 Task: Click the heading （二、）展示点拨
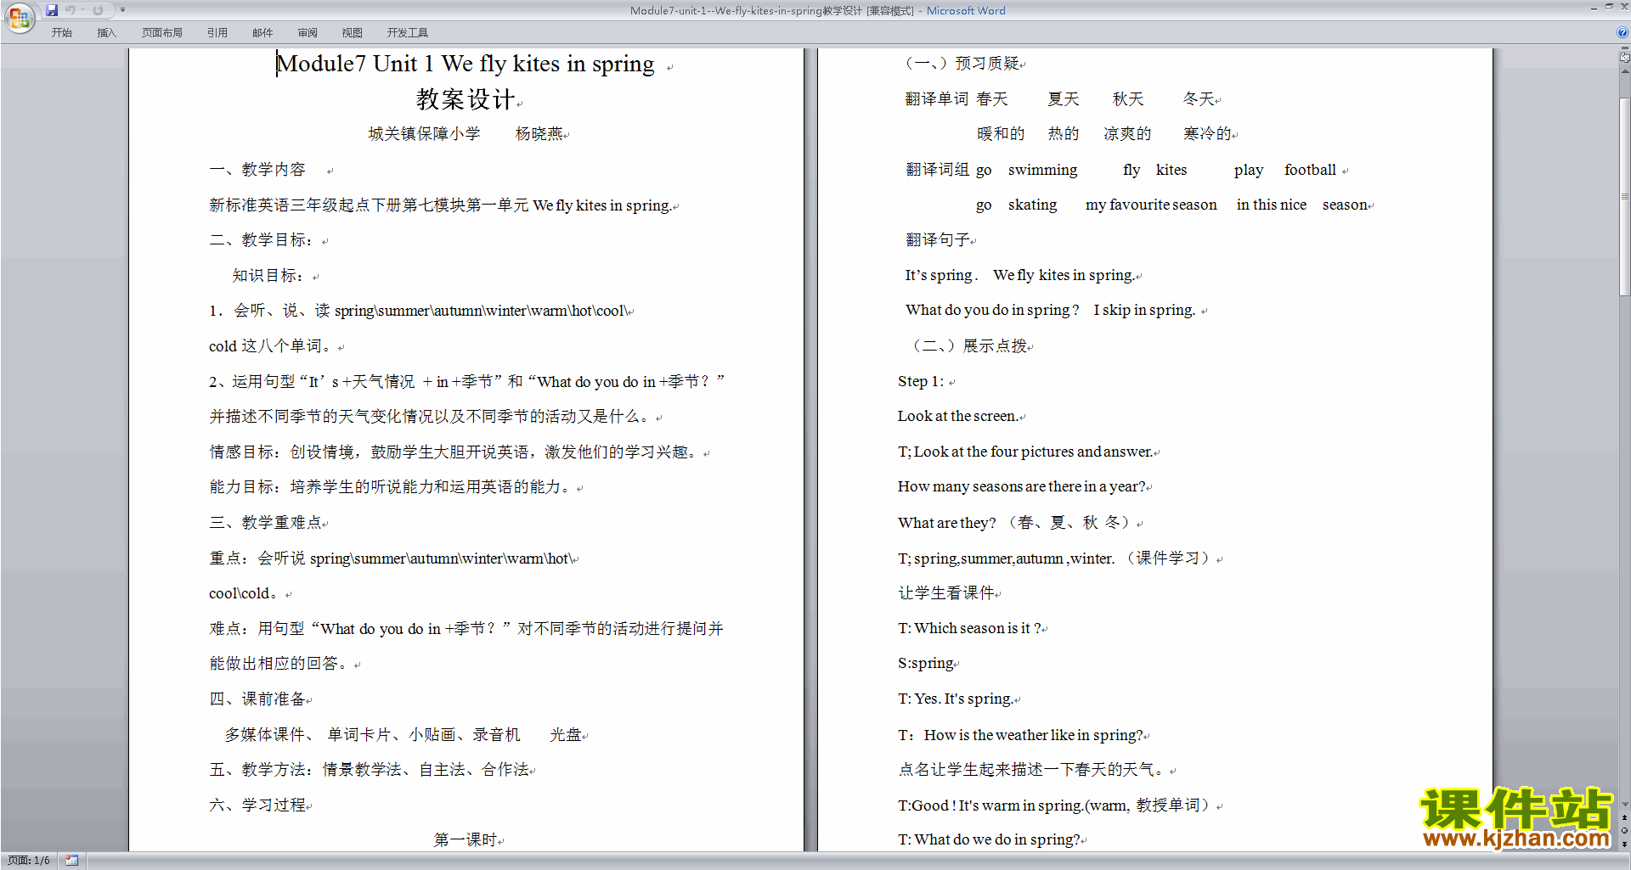click(x=968, y=346)
